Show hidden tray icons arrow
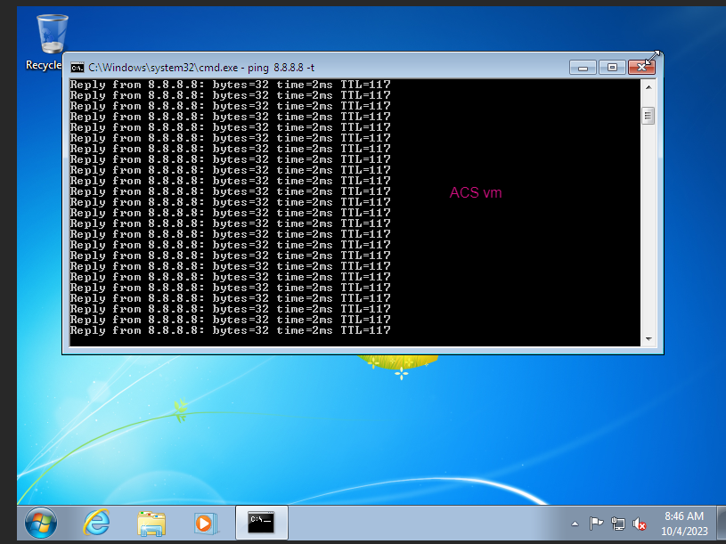This screenshot has height=544, width=726. (575, 524)
